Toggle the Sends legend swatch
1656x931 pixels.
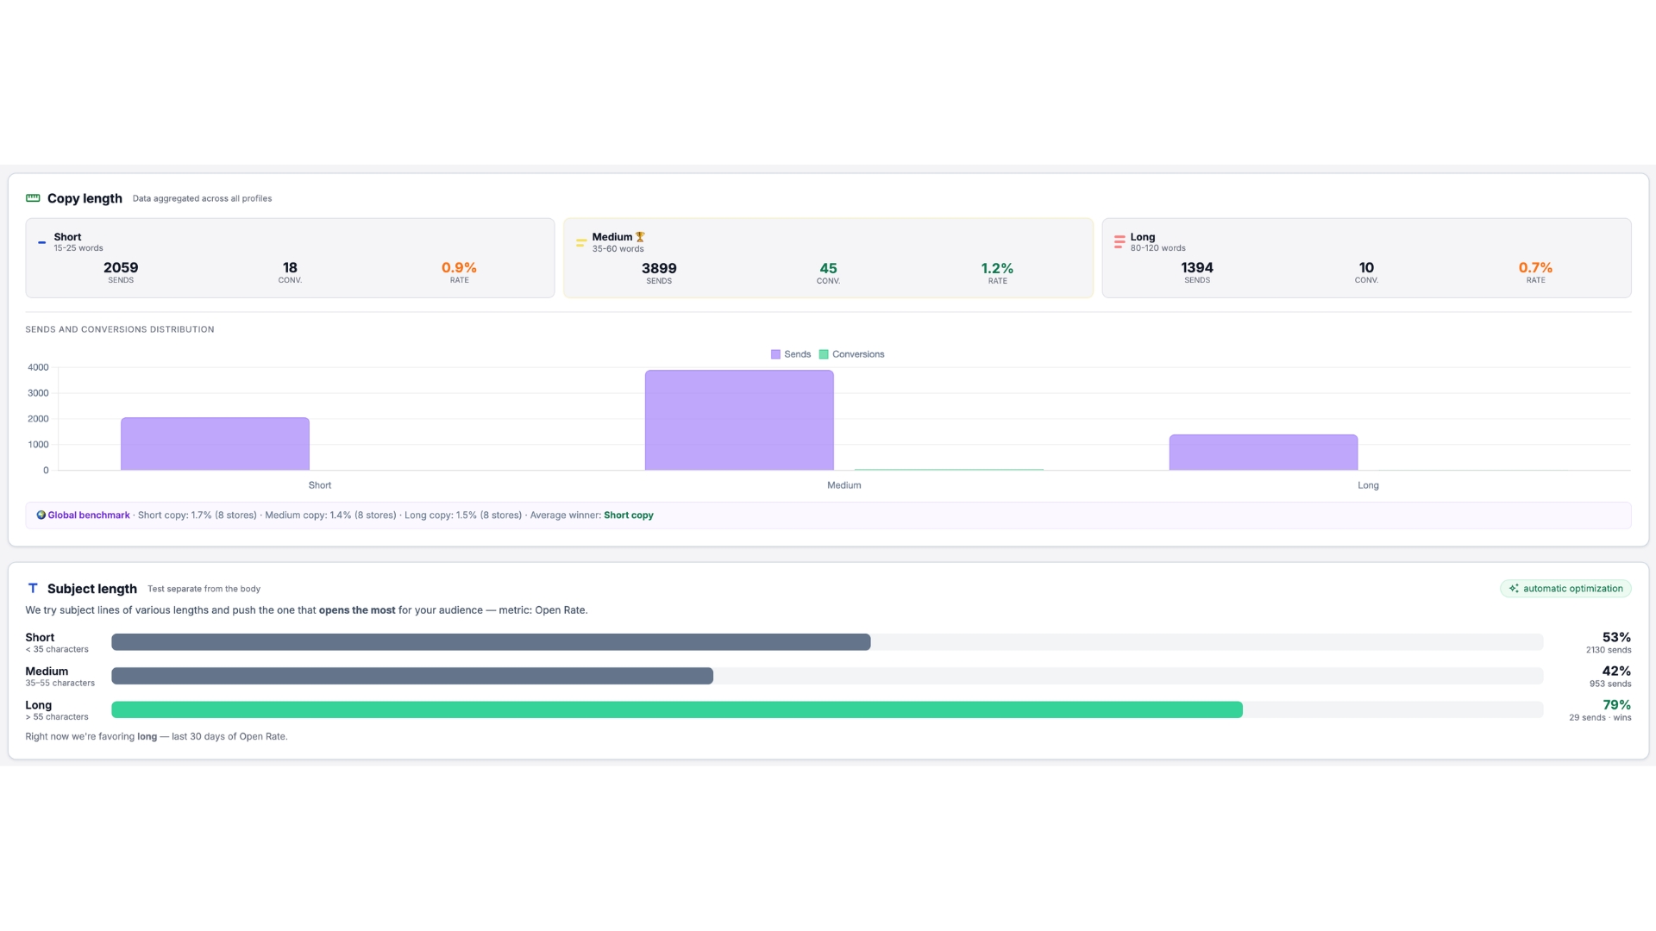click(x=775, y=354)
